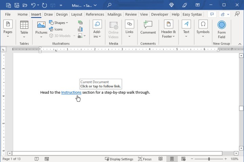Click the Redo icon in Quick Access
244x162 pixels.
tap(44, 5)
